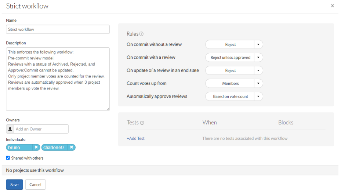
Task: Click the 'There are no tests associated' message
Action: [245, 138]
